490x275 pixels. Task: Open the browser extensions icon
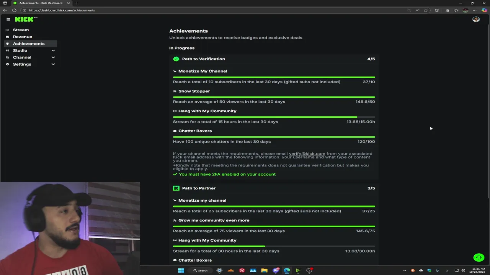(437, 10)
